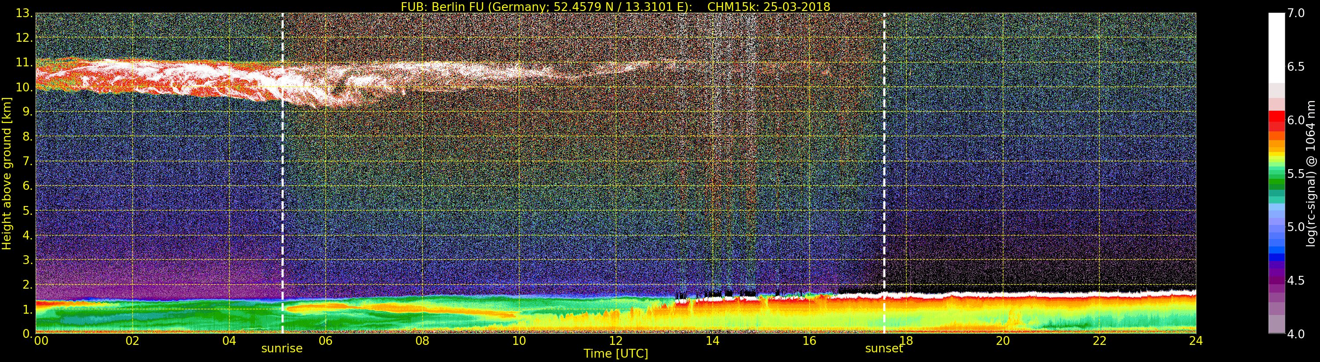
Task: Click the time axis tick '06'
Action: tap(326, 341)
